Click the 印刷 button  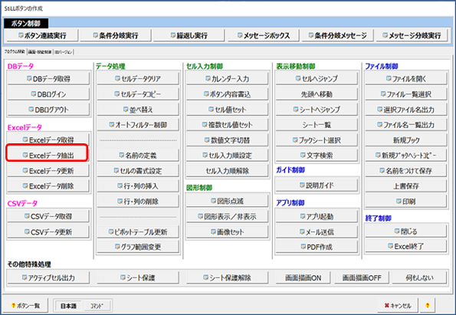click(406, 202)
